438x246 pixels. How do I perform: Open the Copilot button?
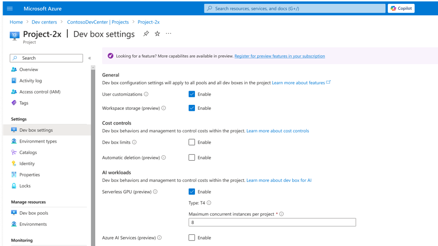coord(401,8)
